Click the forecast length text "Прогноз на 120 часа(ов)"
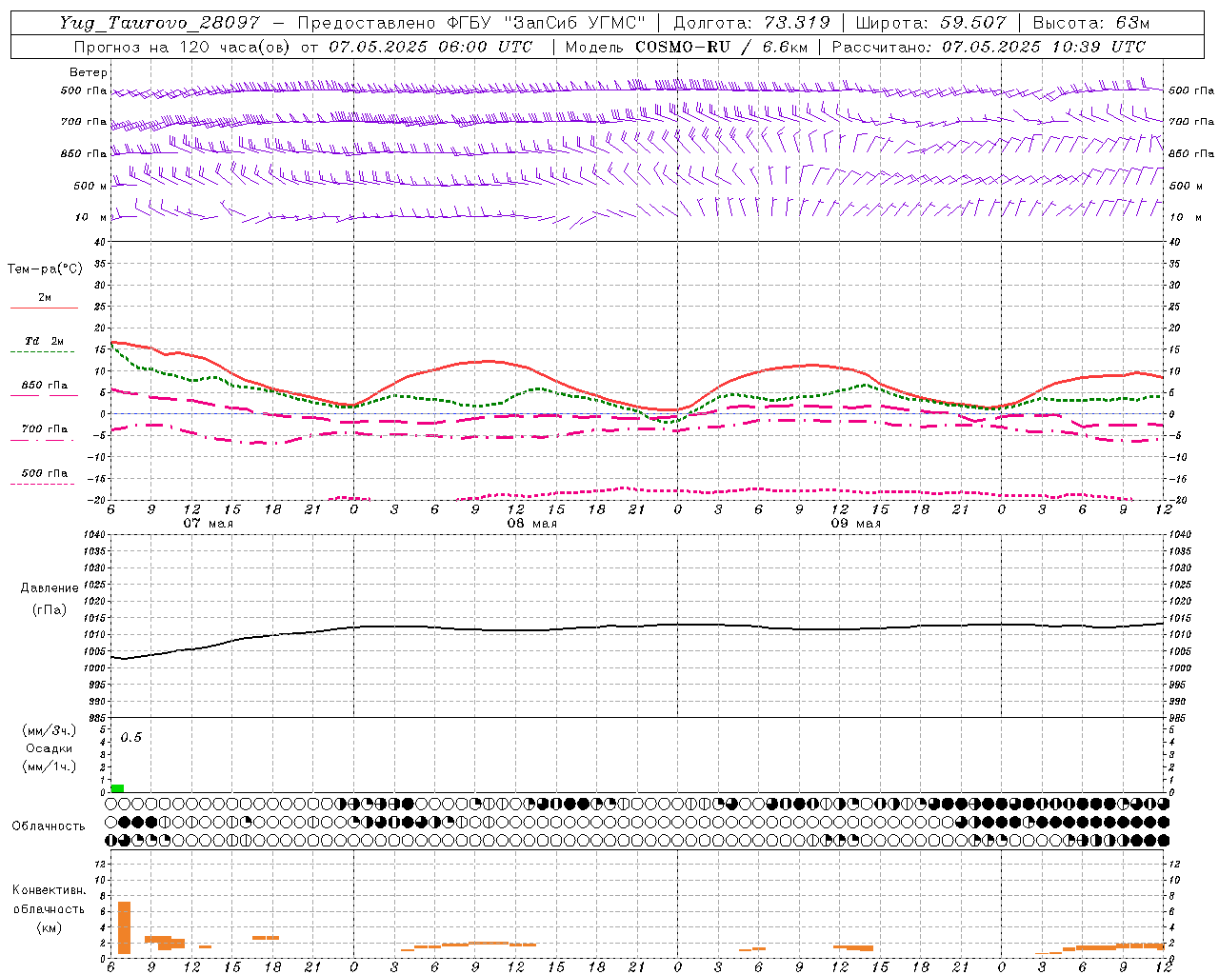 click(184, 47)
